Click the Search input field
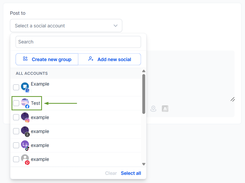This screenshot has width=245, height=183. point(78,42)
